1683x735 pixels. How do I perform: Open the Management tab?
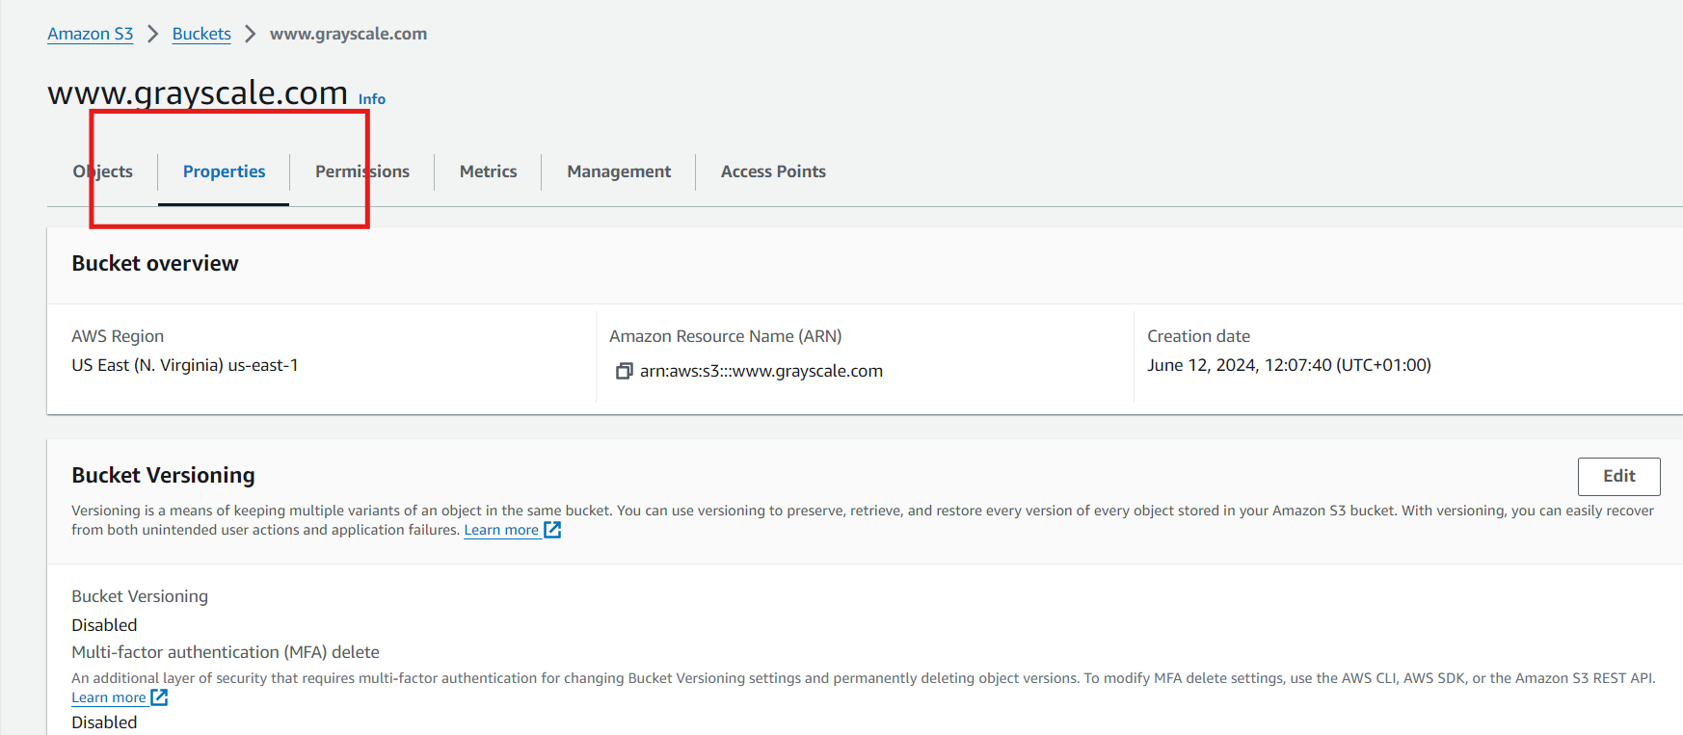point(619,171)
